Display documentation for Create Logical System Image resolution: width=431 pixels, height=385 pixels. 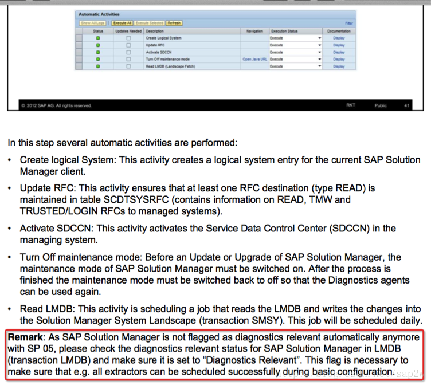pos(339,38)
